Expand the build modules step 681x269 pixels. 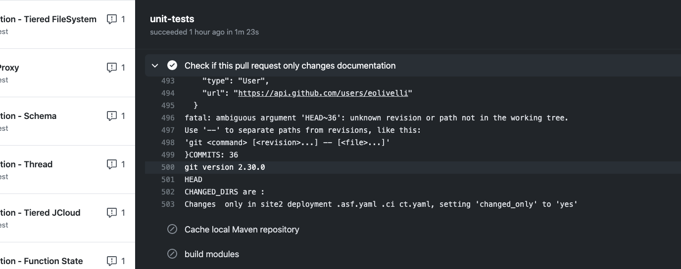click(x=211, y=254)
